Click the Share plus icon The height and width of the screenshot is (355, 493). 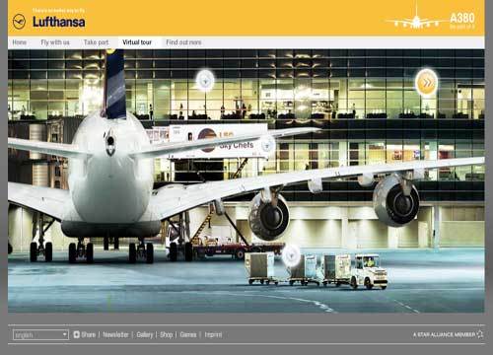coord(77,334)
